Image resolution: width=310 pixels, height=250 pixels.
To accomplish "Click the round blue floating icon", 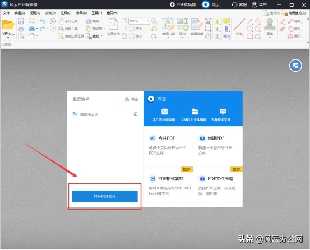I will coord(295,66).
